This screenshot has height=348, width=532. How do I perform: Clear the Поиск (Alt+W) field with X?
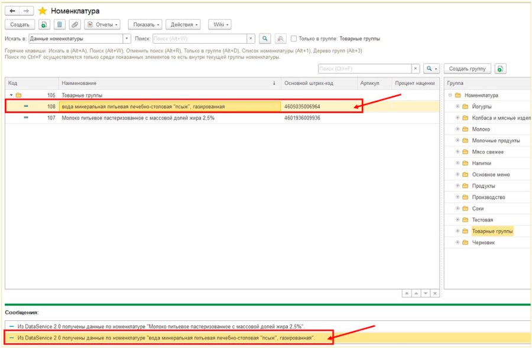[x=251, y=38]
